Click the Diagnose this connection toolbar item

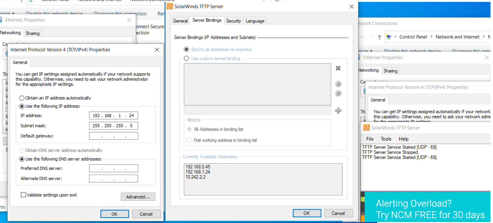[120, 14]
